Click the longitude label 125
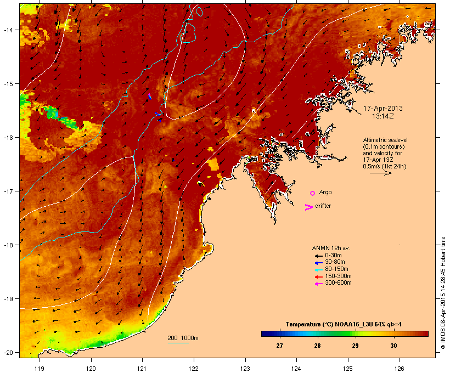 point(348,369)
